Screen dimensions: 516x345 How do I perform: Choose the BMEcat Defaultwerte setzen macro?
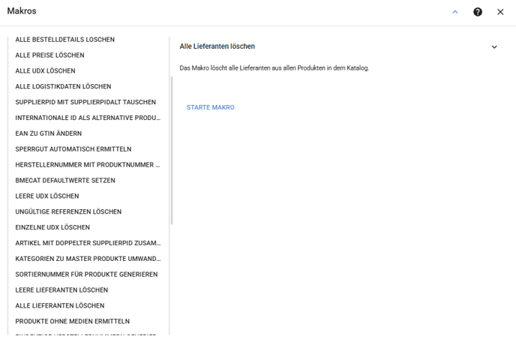pyautogui.click(x=65, y=181)
